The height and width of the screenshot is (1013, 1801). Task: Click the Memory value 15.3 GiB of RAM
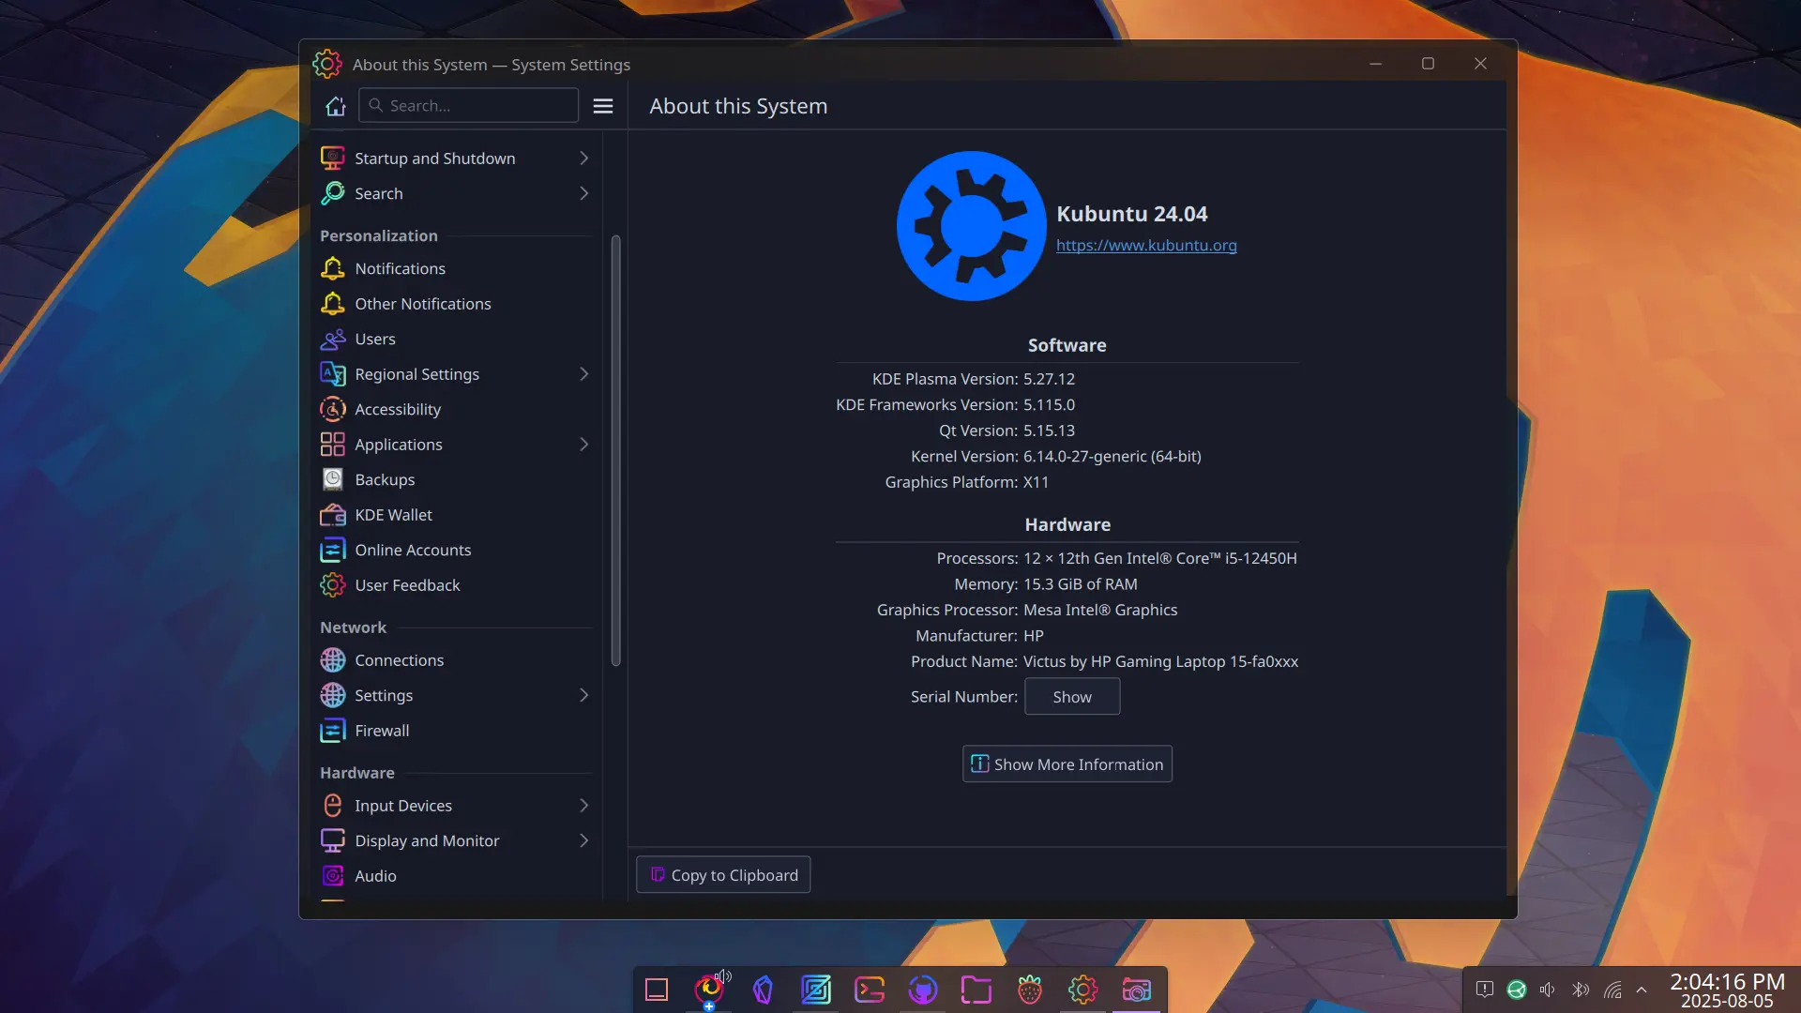coord(1081,584)
